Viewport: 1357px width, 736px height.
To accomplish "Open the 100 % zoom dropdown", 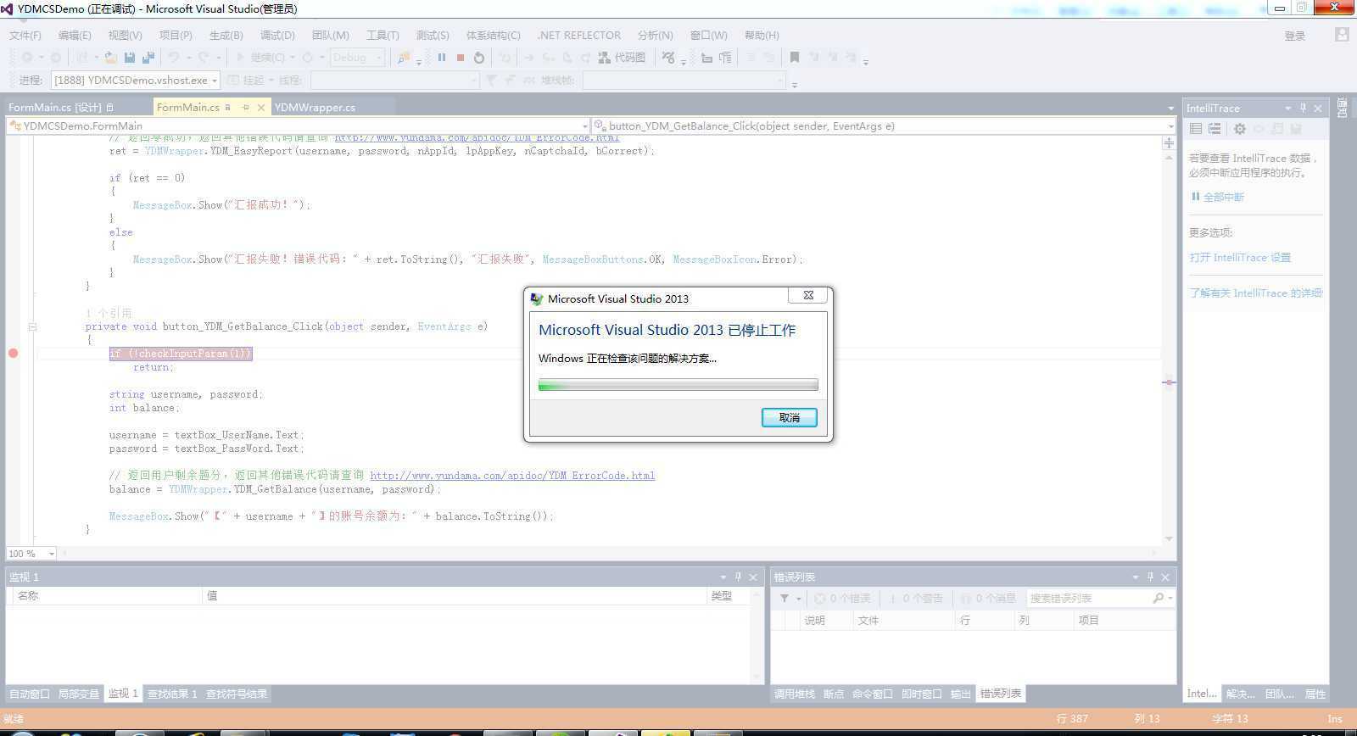I will 51,554.
